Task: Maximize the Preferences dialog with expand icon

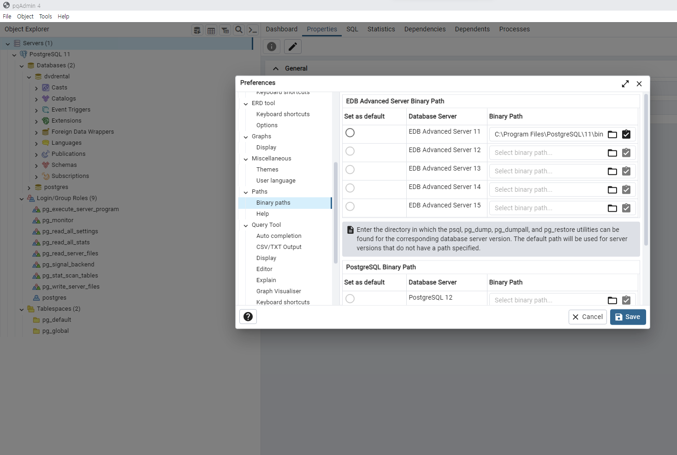Action: tap(625, 83)
